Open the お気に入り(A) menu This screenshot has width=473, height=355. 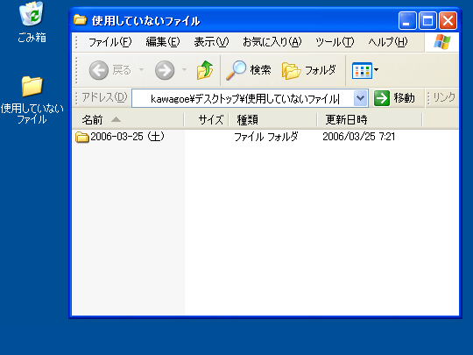pyautogui.click(x=272, y=42)
